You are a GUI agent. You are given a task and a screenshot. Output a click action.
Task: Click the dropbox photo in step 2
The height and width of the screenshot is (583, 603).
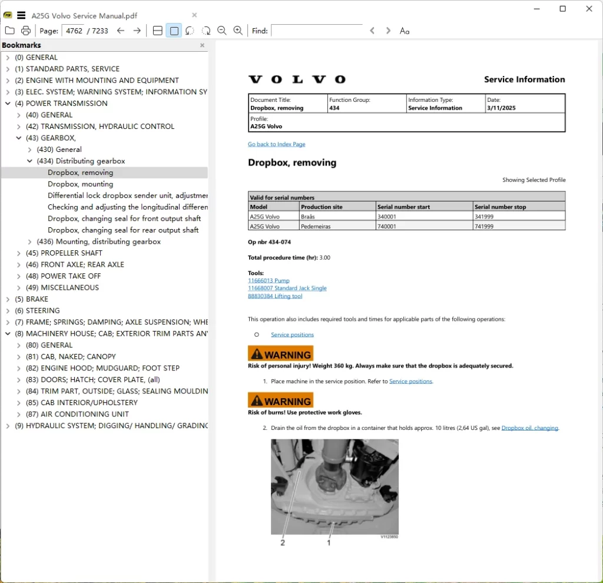(334, 487)
